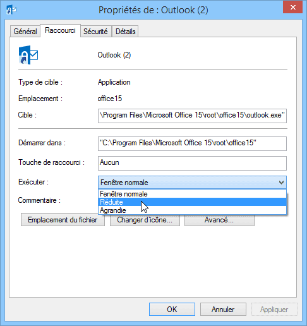Image resolution: width=307 pixels, height=326 pixels.
Task: Click the large Outlook shortcut icon
Action: tap(28, 55)
